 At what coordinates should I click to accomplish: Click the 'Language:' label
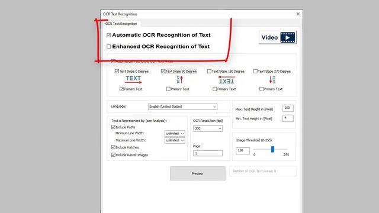(x=118, y=106)
